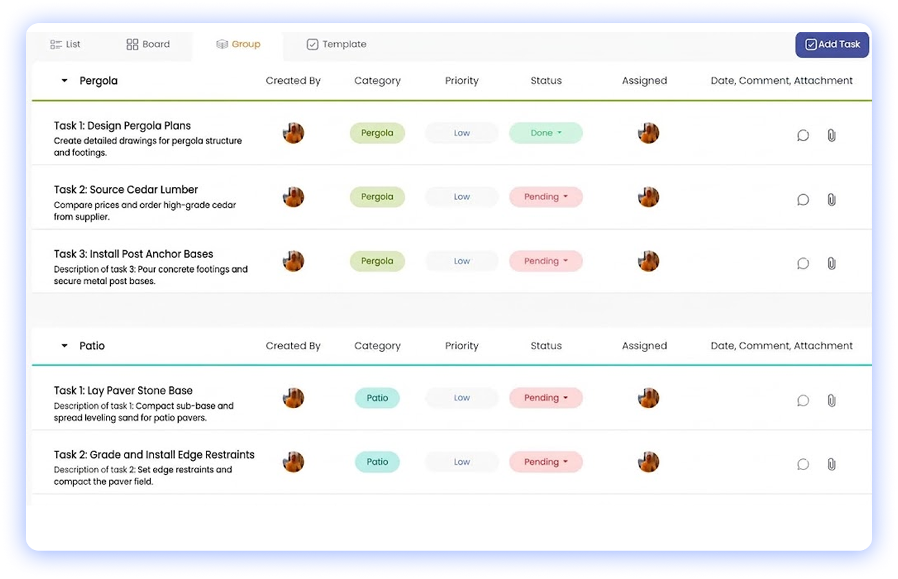Click Pergola category tag on Install Post Anchor Bases
Viewport: 898px width, 579px height.
click(377, 261)
